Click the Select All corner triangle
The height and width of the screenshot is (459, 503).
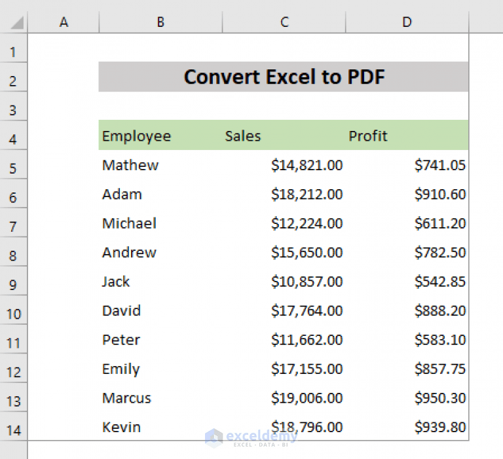16,22
